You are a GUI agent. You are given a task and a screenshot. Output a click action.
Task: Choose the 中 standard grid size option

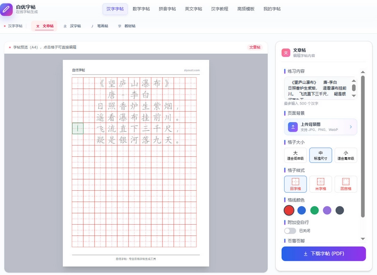[320, 155]
